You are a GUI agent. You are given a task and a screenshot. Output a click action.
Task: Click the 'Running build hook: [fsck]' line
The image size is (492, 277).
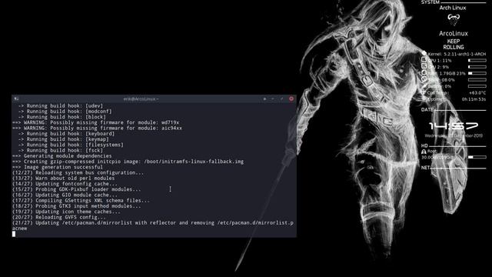(x=60, y=151)
